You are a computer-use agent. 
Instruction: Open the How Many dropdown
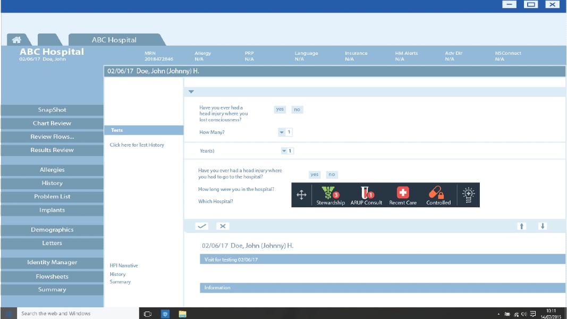(x=282, y=132)
